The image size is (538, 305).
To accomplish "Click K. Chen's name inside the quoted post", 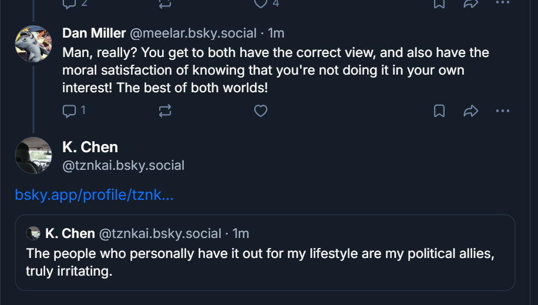I will (x=70, y=233).
